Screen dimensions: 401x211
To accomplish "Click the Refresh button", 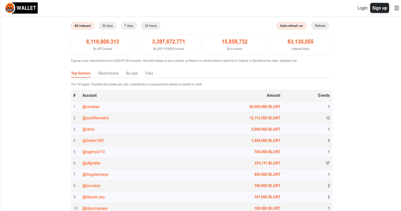I will (x=320, y=26).
